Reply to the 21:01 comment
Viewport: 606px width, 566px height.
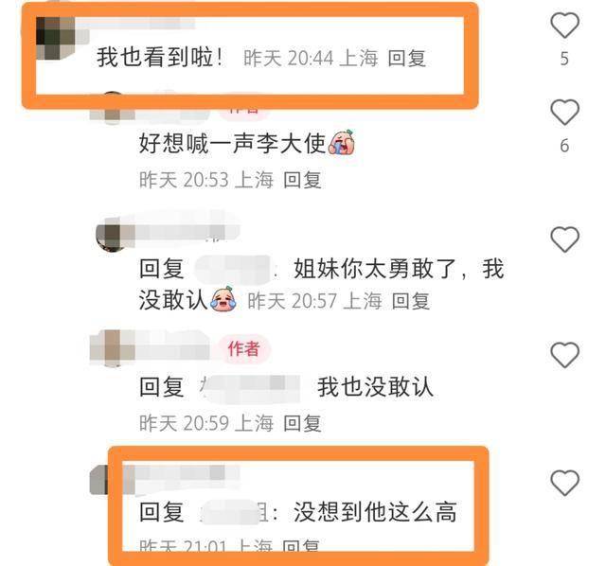pos(301,545)
